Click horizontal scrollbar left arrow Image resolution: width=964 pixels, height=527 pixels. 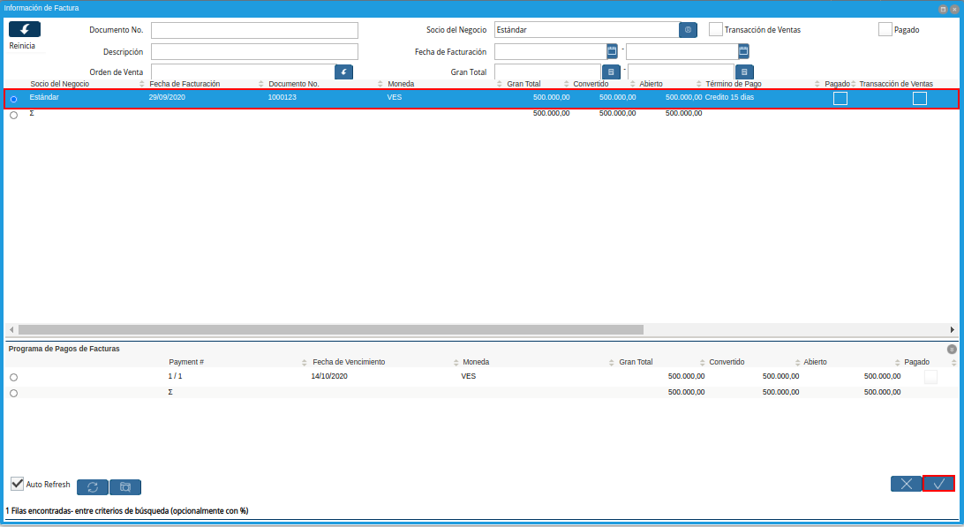pos(11,329)
